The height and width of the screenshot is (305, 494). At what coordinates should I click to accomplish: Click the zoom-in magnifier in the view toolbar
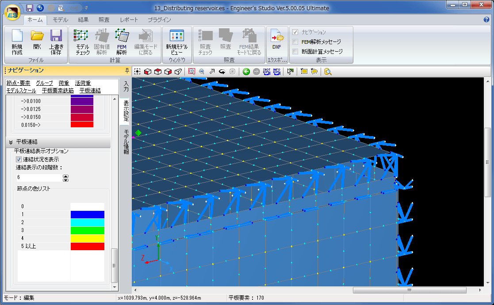coord(191,72)
